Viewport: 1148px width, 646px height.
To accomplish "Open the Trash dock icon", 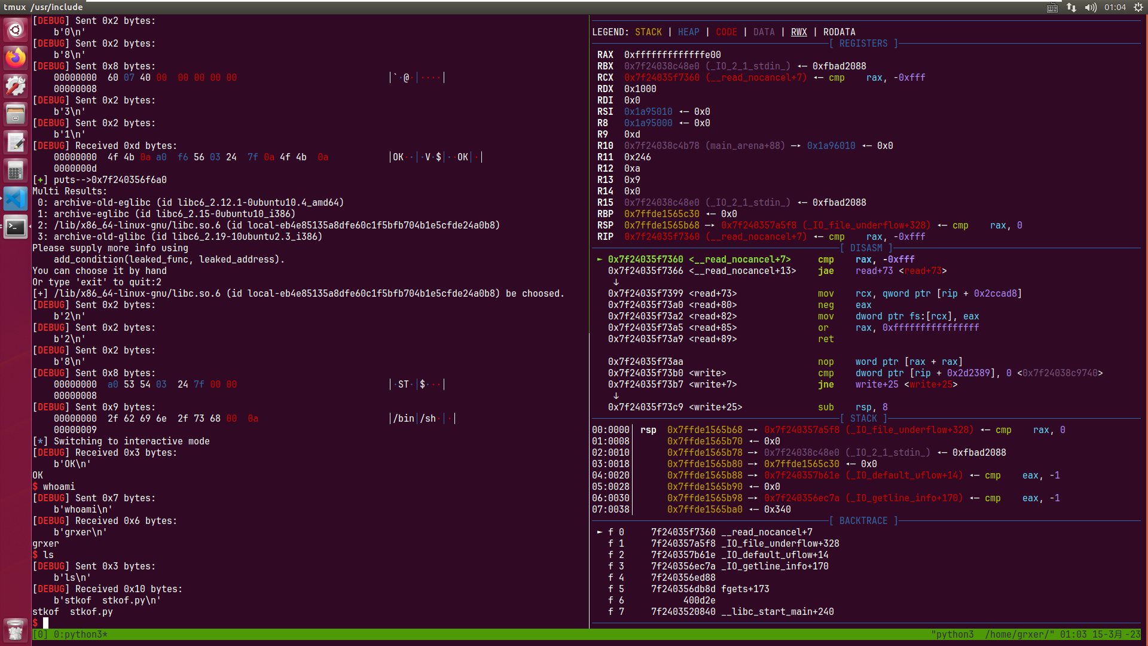I will click(x=16, y=630).
